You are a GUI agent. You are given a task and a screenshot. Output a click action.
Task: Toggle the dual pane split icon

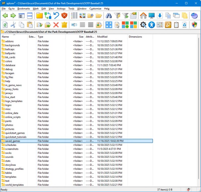30,16
